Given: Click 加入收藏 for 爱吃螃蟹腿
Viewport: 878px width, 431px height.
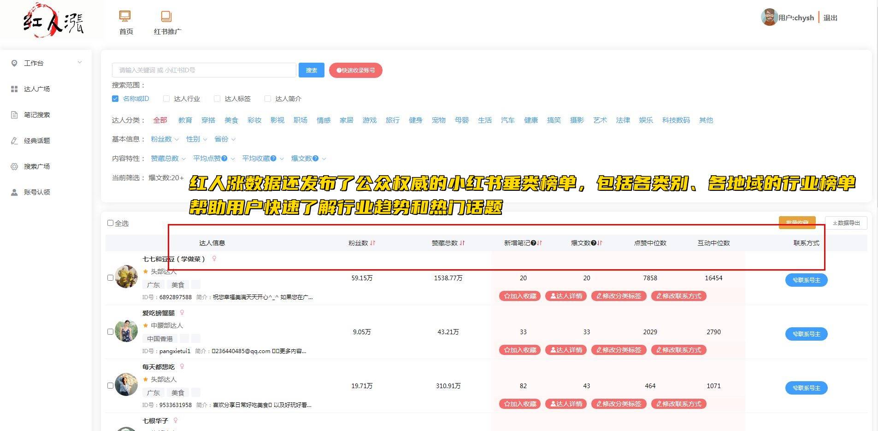Looking at the screenshot, I should click(x=520, y=350).
